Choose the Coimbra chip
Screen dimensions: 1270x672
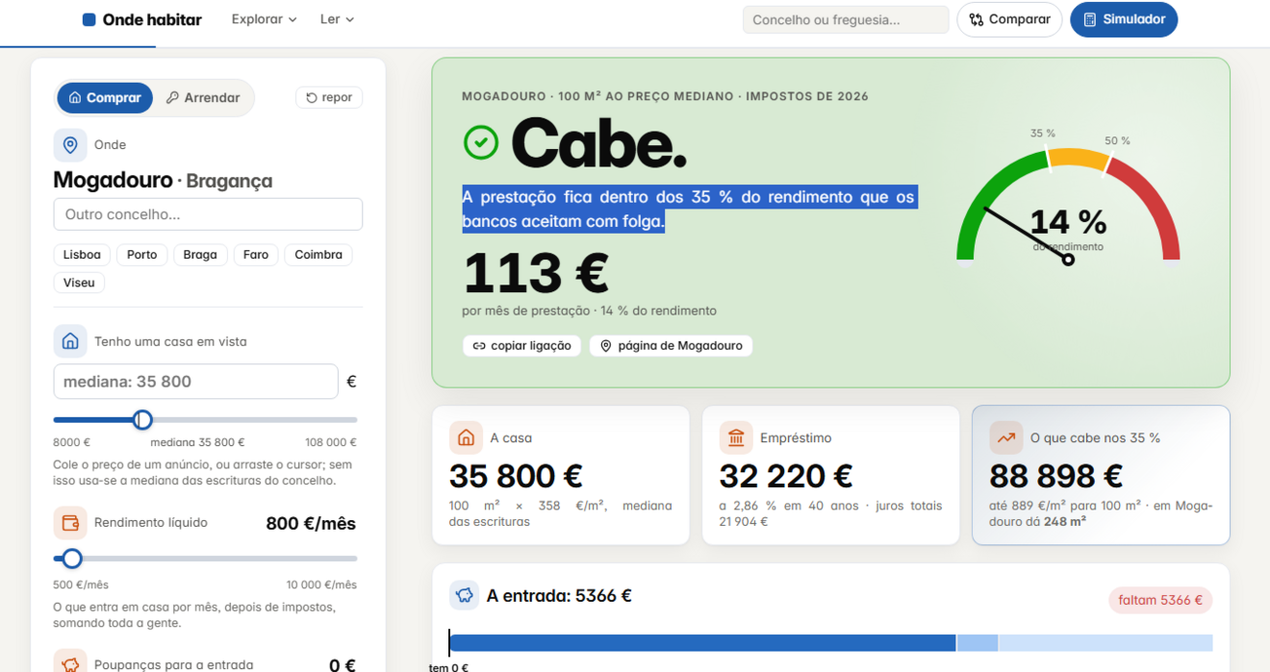pos(318,255)
